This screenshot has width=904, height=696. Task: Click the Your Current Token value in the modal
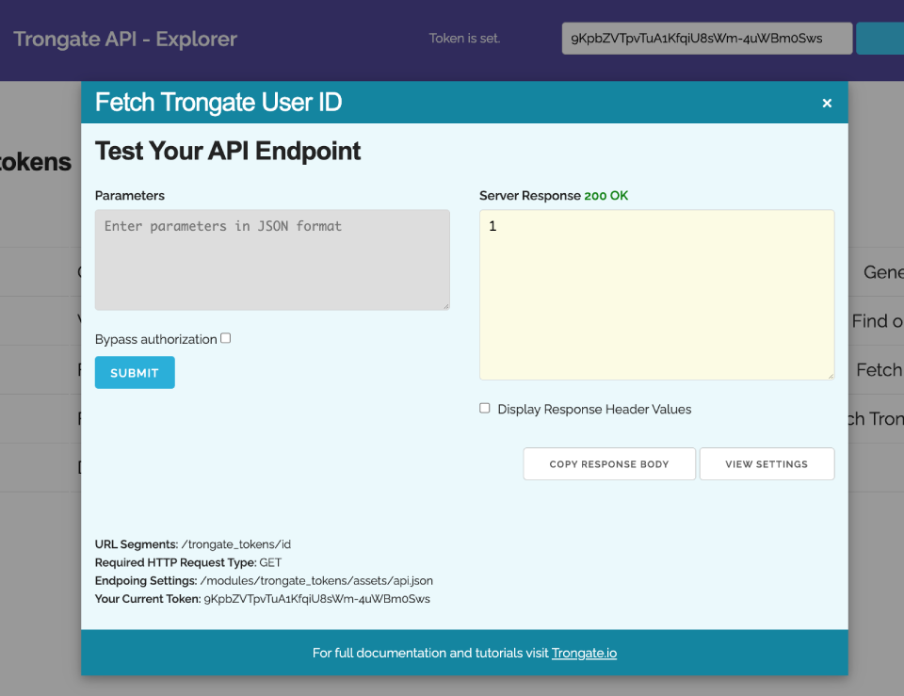(316, 599)
